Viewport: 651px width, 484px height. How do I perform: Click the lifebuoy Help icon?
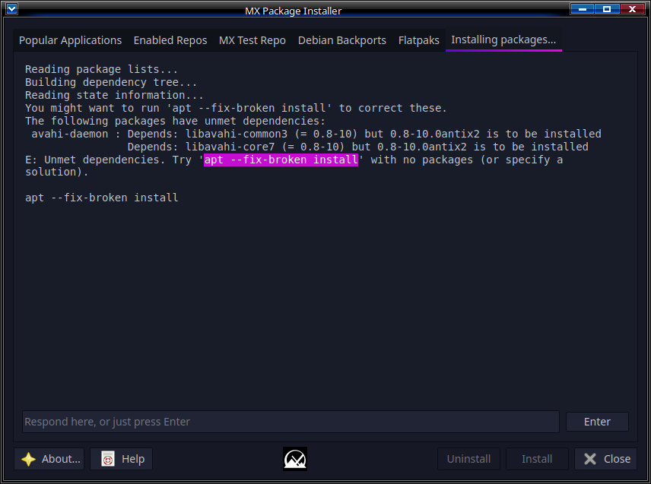108,459
